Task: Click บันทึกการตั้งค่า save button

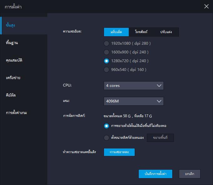Action: click(155, 174)
